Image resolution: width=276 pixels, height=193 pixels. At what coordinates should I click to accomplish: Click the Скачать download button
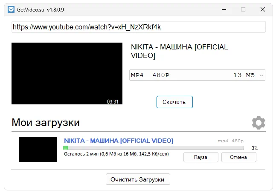(174, 102)
